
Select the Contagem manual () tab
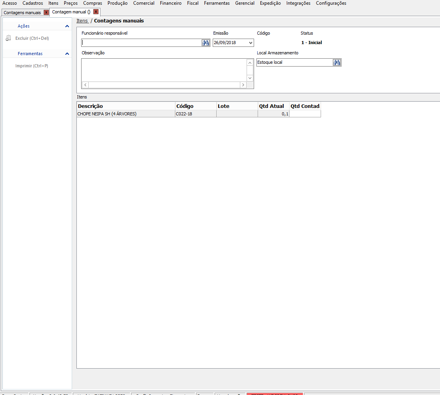71,12
